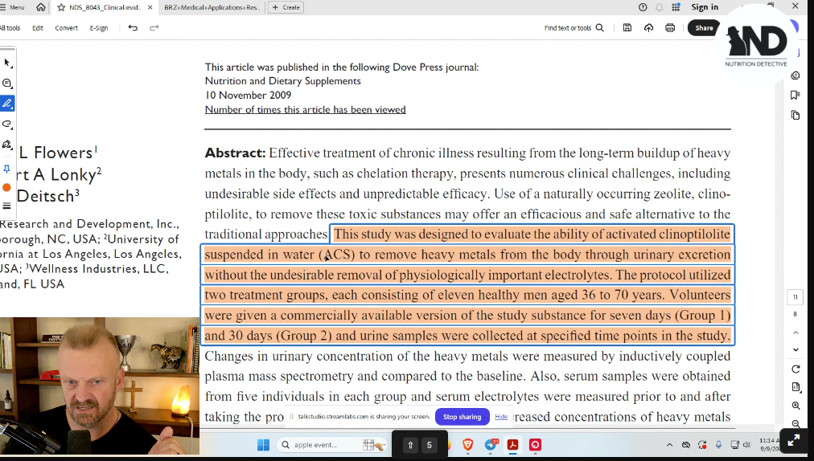Image resolution: width=814 pixels, height=461 pixels.
Task: Click the expand fullscreen arrows overlay
Action: click(794, 440)
